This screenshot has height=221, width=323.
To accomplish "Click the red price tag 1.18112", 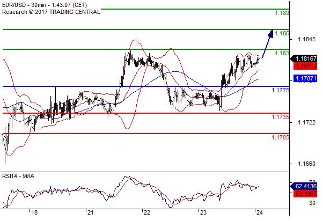I will (x=305, y=67).
